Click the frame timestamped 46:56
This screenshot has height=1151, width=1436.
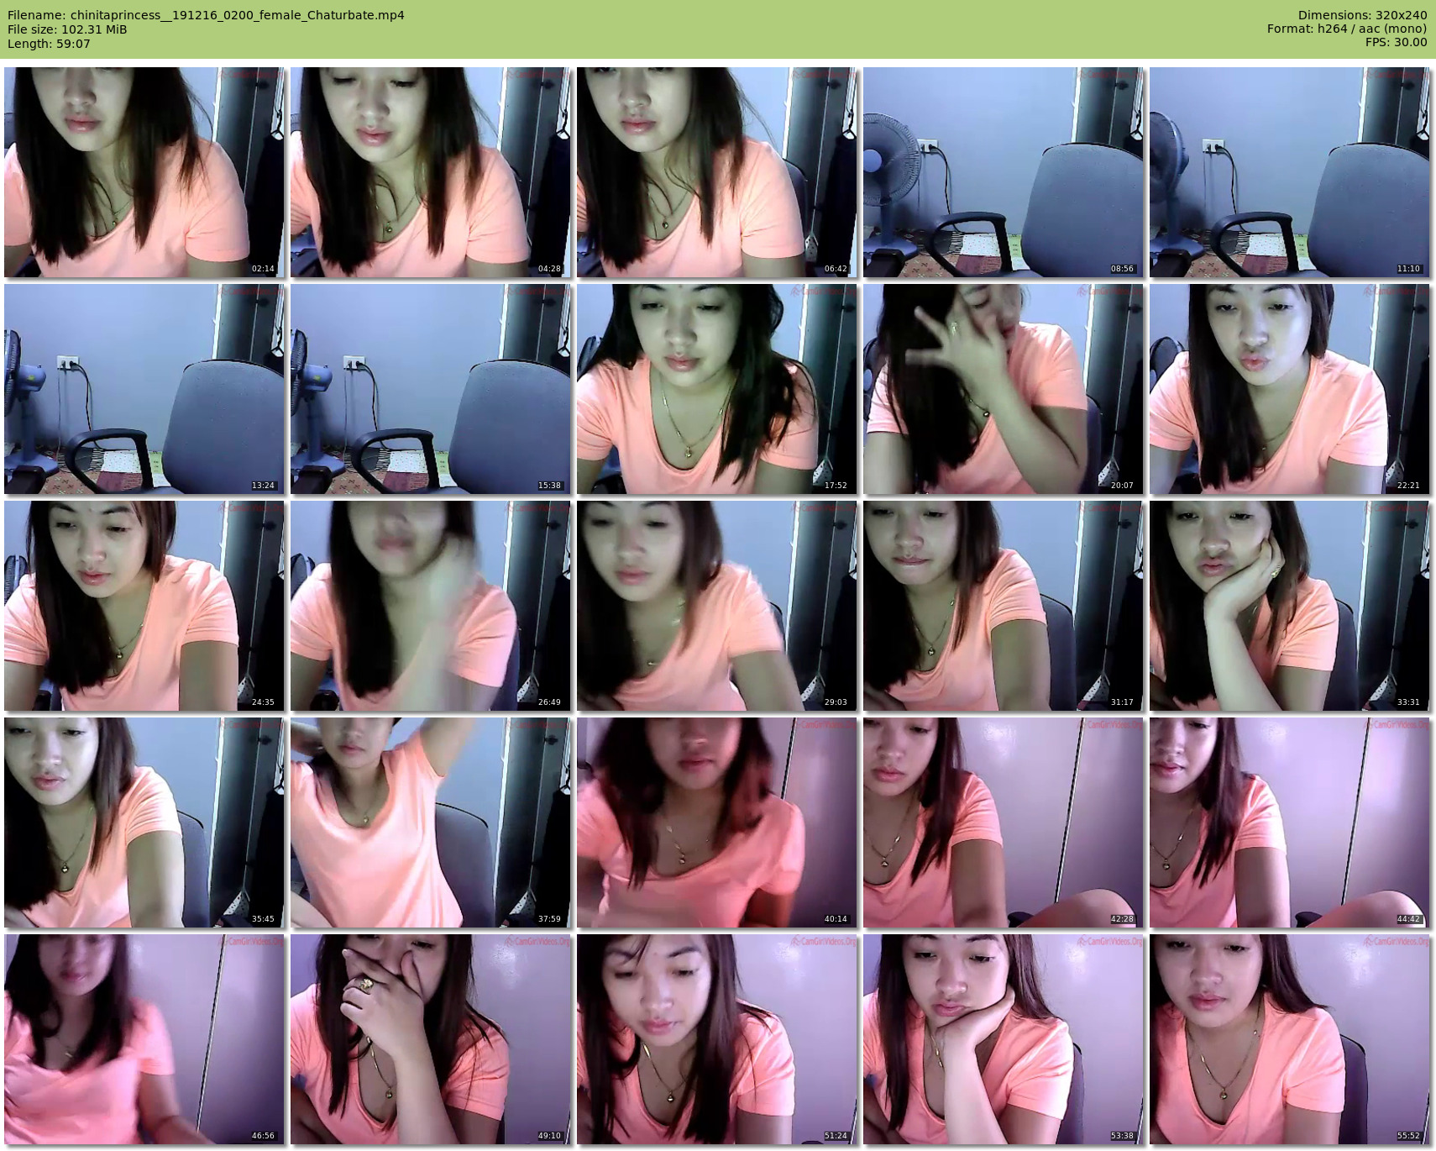(144, 1039)
